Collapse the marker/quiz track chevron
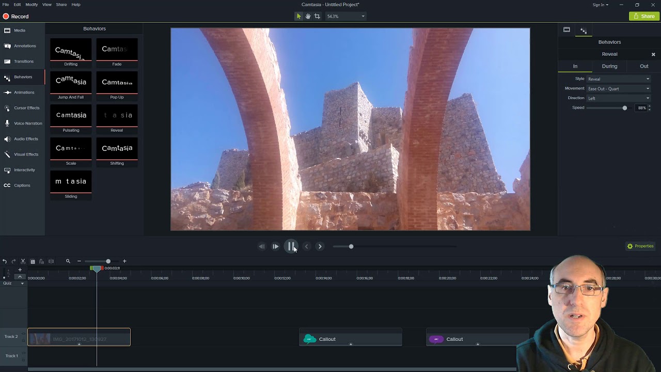Screen dimensions: 661x372 pos(20,277)
